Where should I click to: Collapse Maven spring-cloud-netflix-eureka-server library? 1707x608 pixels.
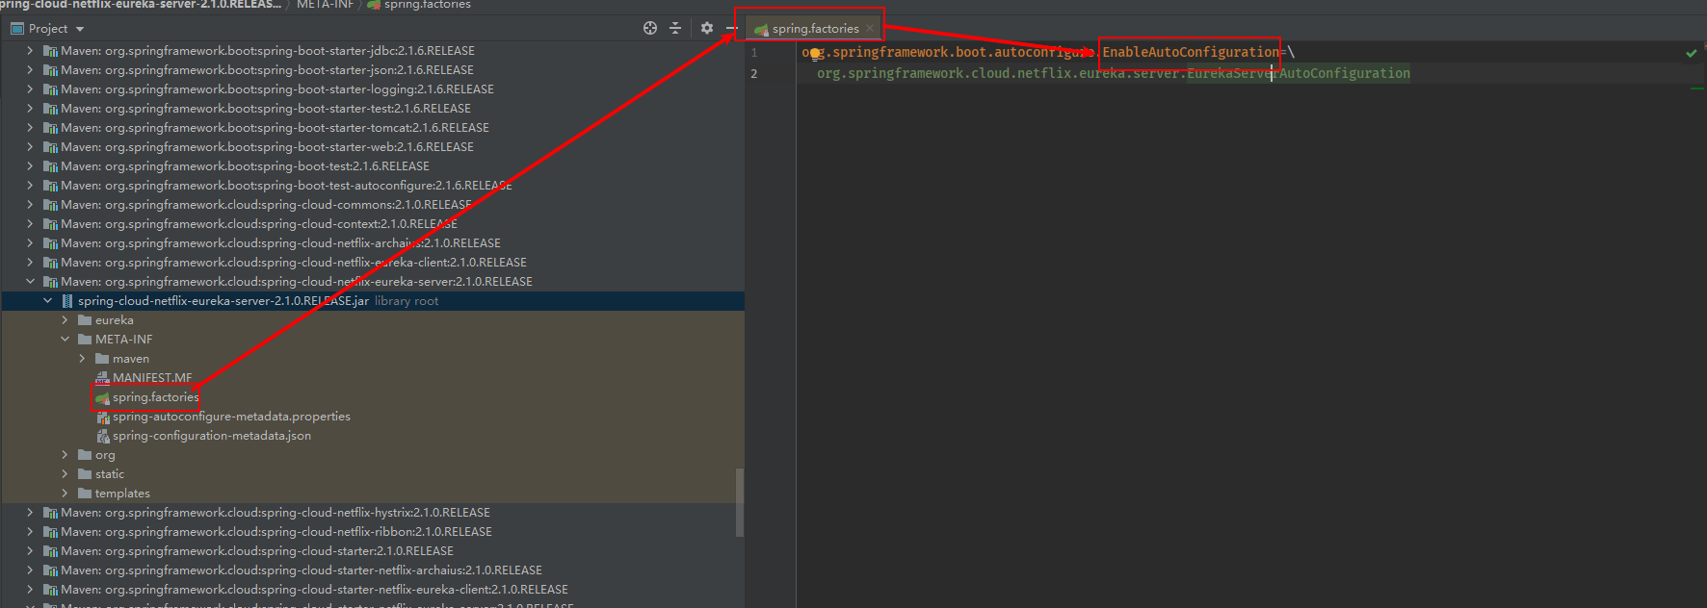click(30, 282)
